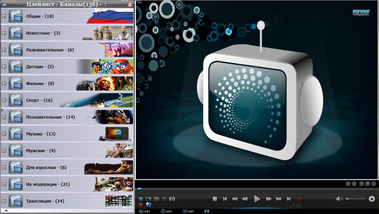
Task: Stop playback
Action: pos(215,199)
